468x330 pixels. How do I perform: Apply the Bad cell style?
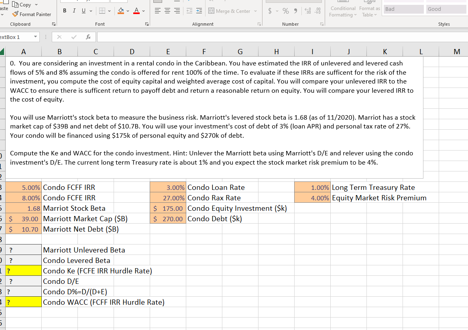403,8
